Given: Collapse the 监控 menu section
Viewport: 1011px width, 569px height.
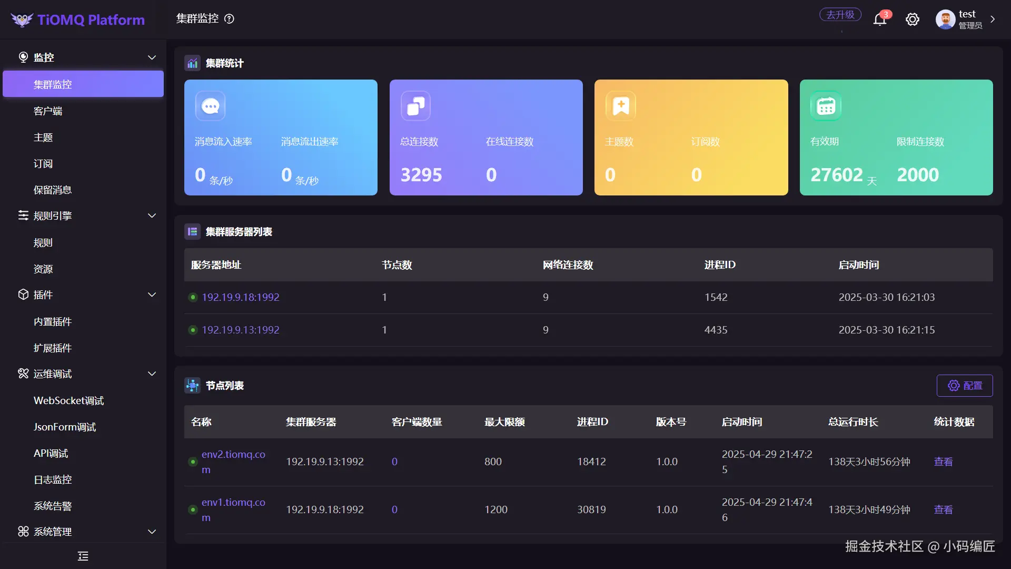Looking at the screenshot, I should 152,57.
